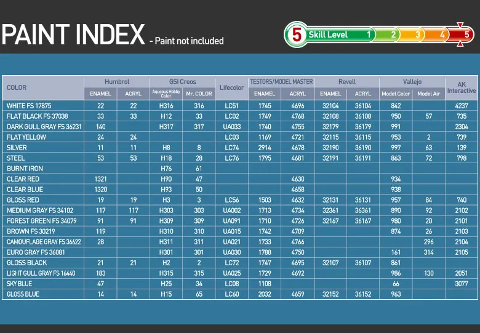Click the Model Air subheader
Image resolution: width=480 pixels, height=333 pixels.
coord(428,94)
